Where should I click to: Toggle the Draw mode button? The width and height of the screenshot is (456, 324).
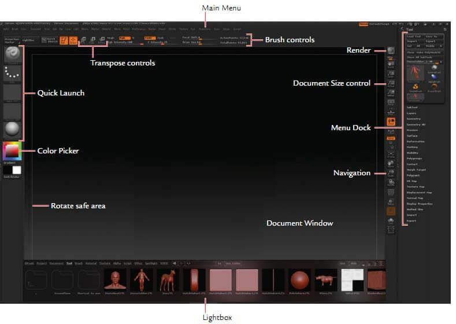click(x=73, y=41)
